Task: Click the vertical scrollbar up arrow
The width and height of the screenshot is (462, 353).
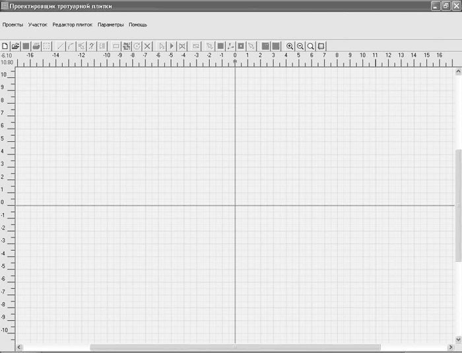Action: [458, 71]
